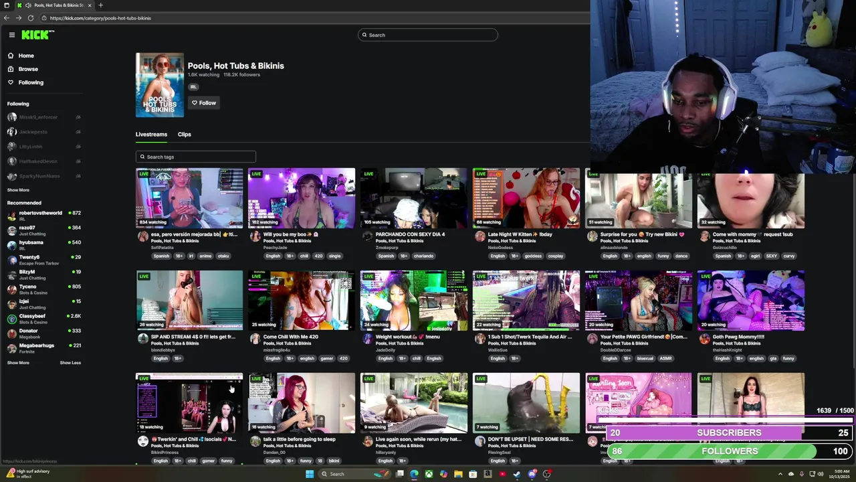Reload the page with refresh icon
Image resolution: width=856 pixels, height=482 pixels.
(x=31, y=18)
